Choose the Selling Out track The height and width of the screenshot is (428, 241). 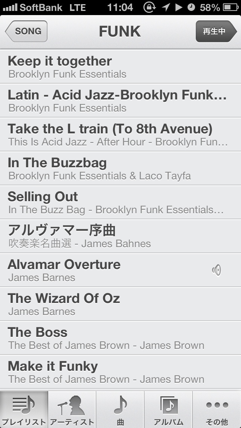point(120,202)
